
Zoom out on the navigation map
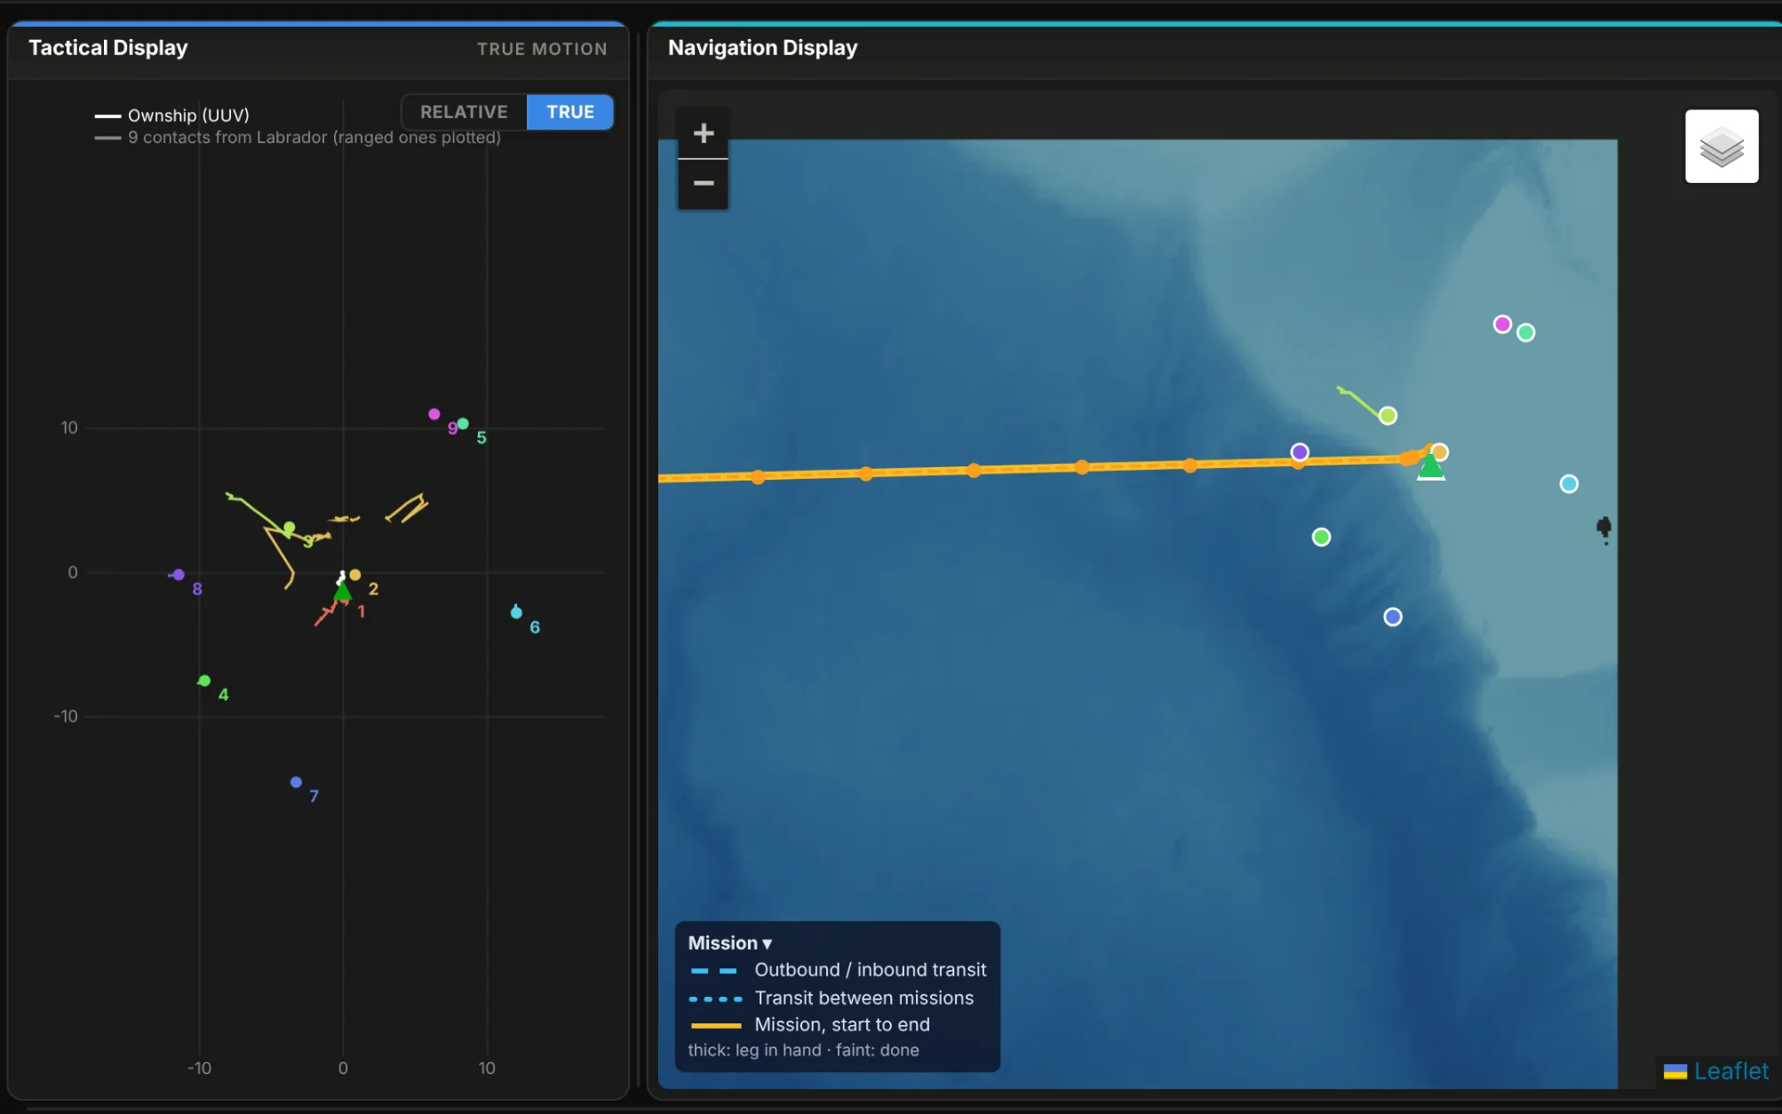click(704, 184)
